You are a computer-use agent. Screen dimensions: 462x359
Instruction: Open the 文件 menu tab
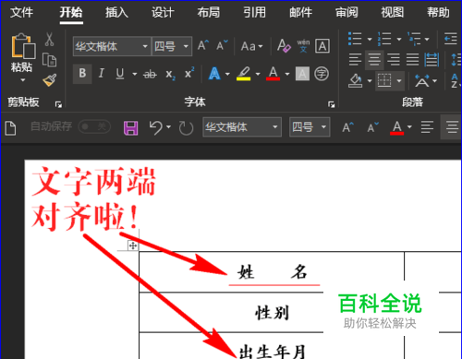[x=21, y=13]
